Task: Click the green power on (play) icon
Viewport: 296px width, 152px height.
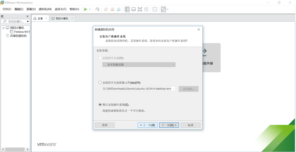Action: coord(86,9)
